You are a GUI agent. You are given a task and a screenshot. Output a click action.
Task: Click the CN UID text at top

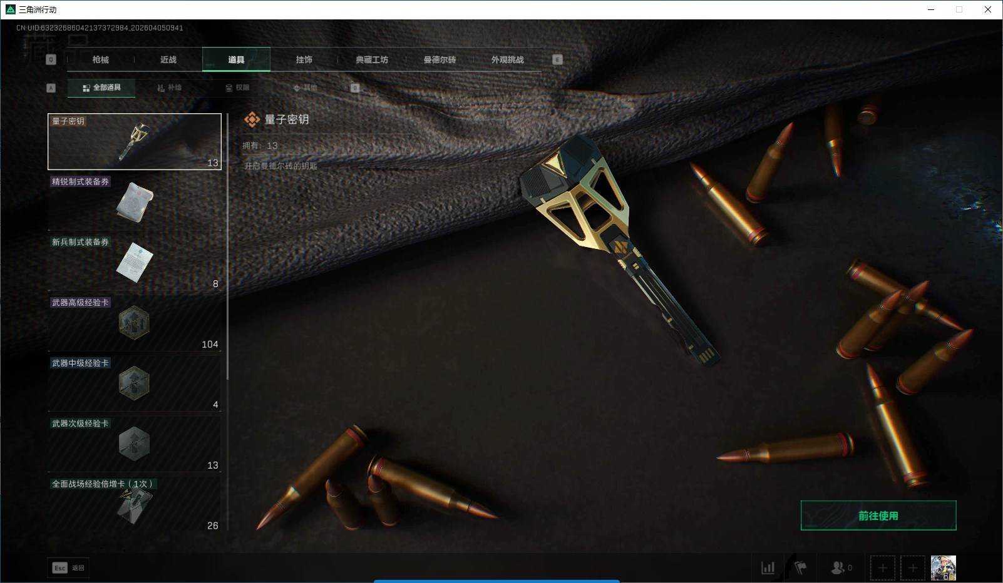pos(100,28)
